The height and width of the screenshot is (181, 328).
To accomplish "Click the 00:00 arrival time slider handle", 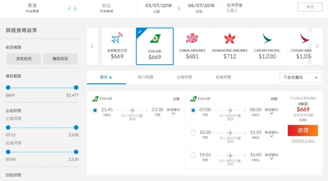I will point(8,152).
